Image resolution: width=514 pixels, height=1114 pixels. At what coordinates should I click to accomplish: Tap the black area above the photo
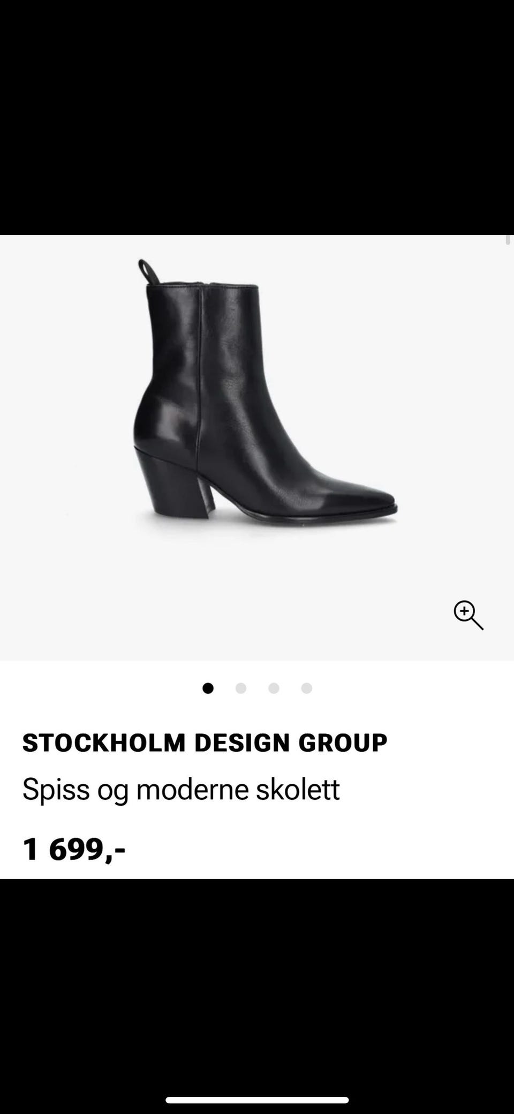[x=257, y=117]
